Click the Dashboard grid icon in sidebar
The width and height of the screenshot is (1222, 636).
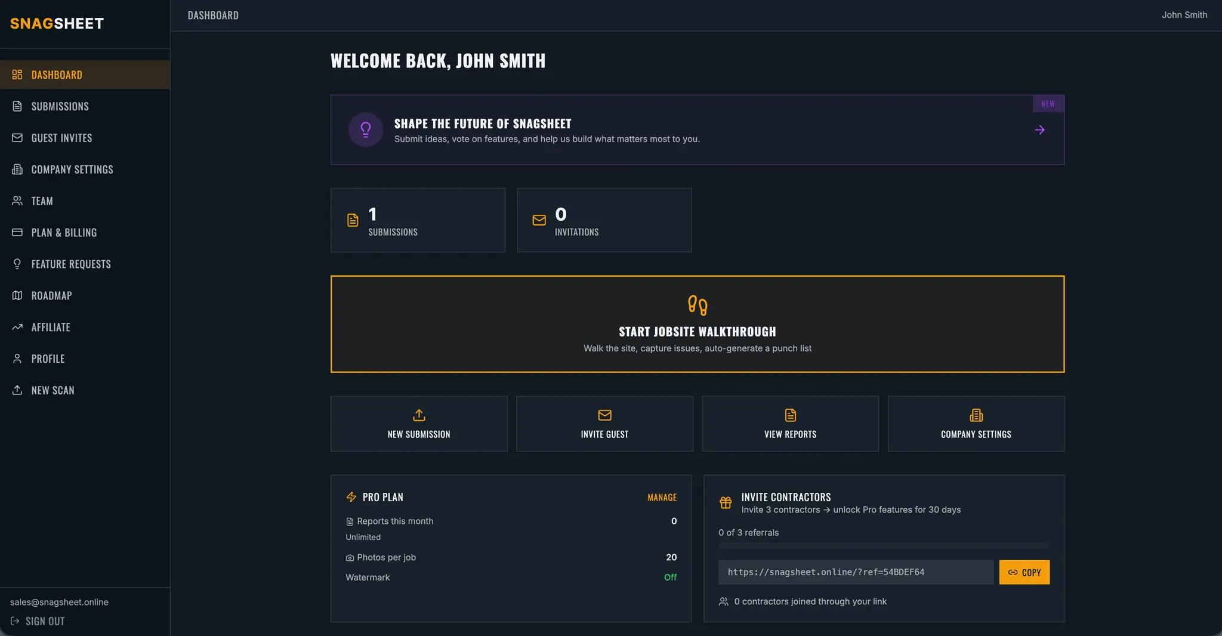coord(17,75)
